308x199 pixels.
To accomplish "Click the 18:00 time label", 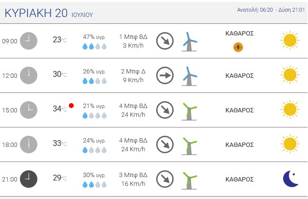I will click(x=10, y=145).
